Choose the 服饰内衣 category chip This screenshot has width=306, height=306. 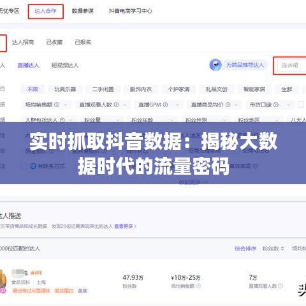click(141, 89)
